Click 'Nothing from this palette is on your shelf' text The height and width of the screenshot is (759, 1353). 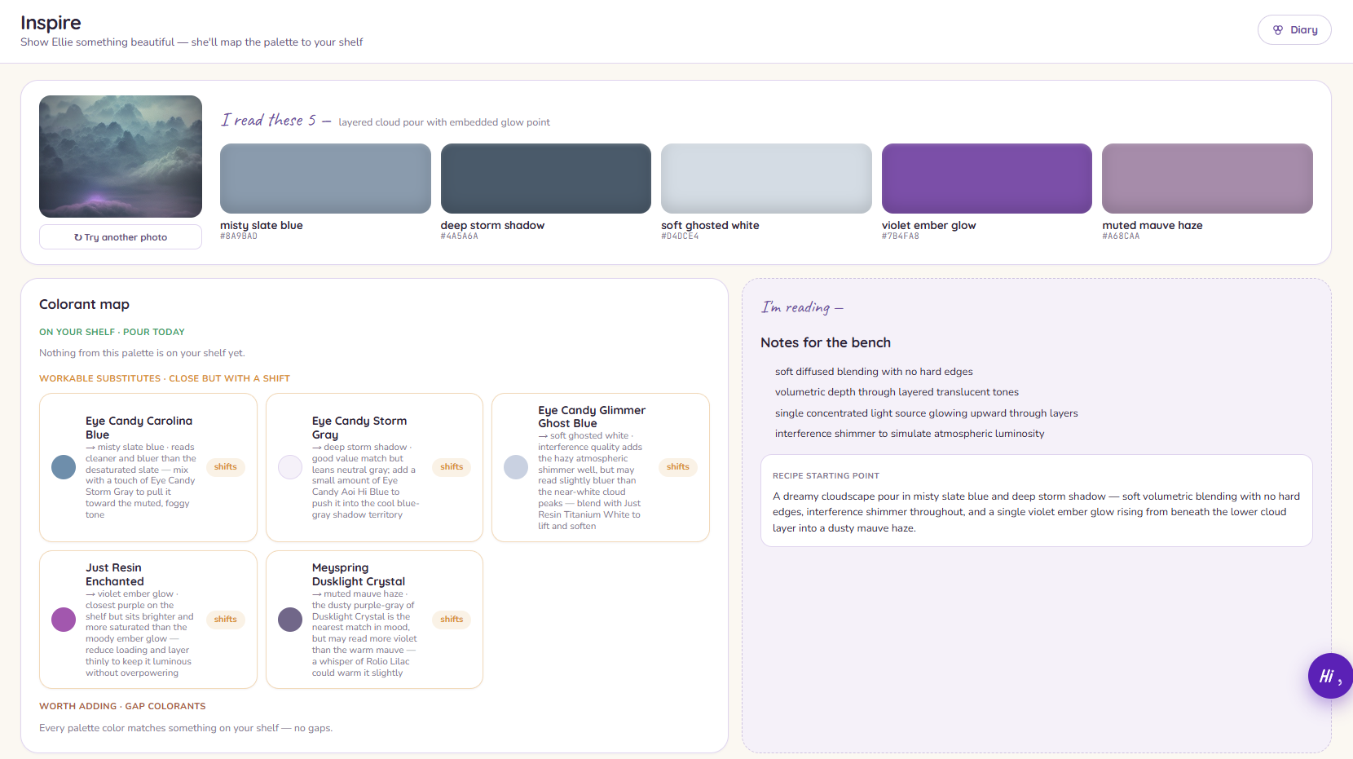[142, 353]
